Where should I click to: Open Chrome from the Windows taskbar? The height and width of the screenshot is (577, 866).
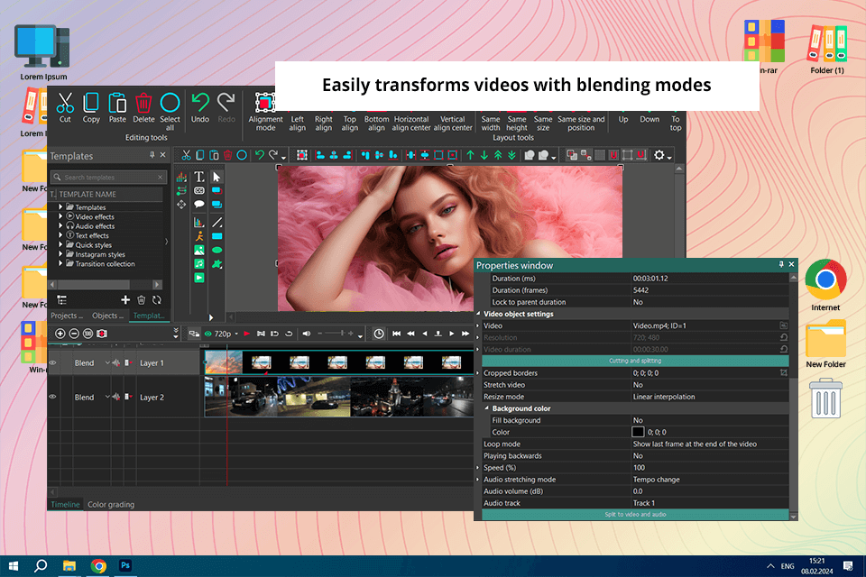98,565
